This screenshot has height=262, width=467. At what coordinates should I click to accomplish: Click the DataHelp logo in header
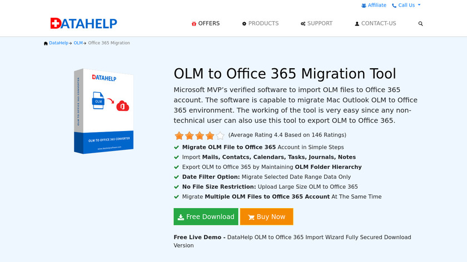tap(84, 23)
